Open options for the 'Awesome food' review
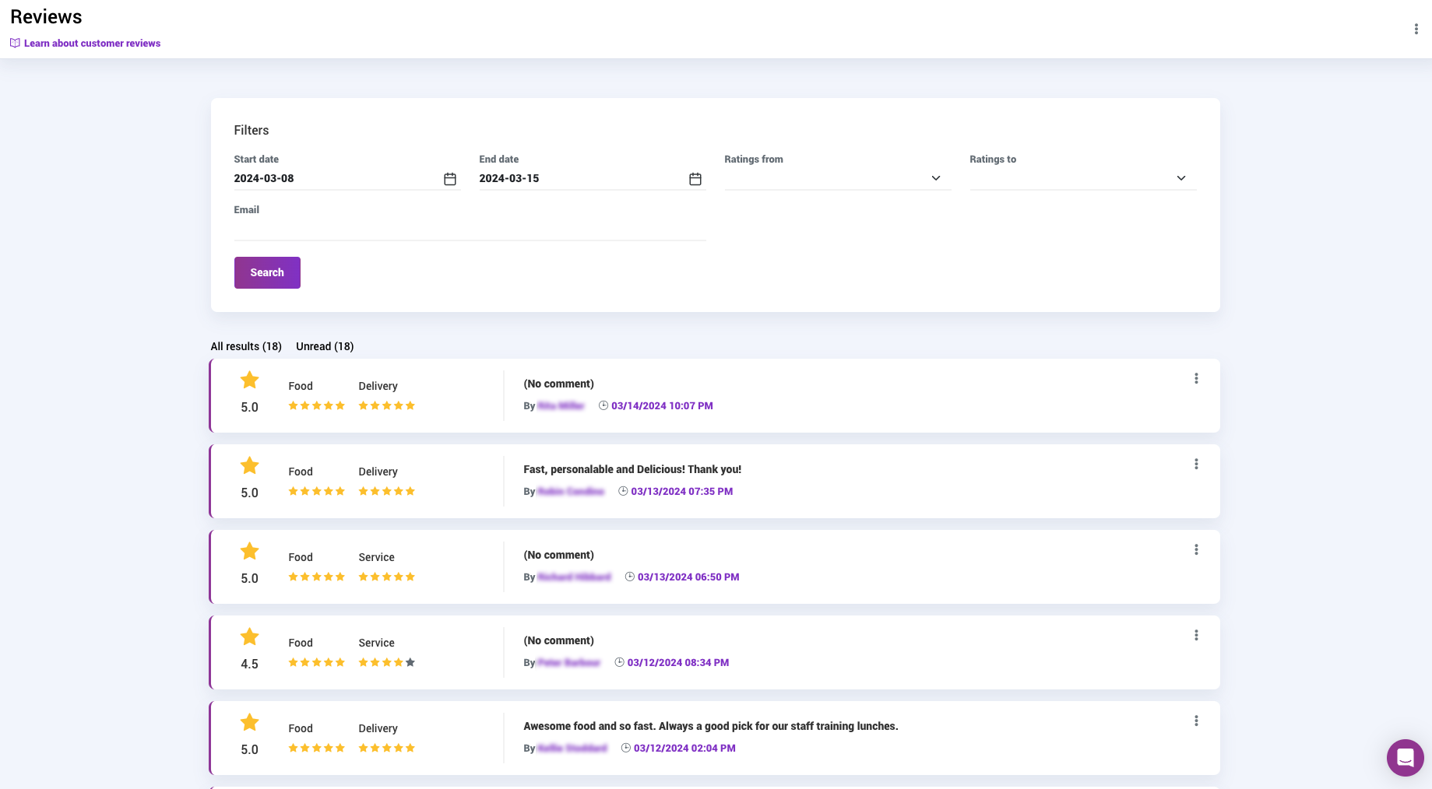Image resolution: width=1432 pixels, height=789 pixels. (1196, 721)
